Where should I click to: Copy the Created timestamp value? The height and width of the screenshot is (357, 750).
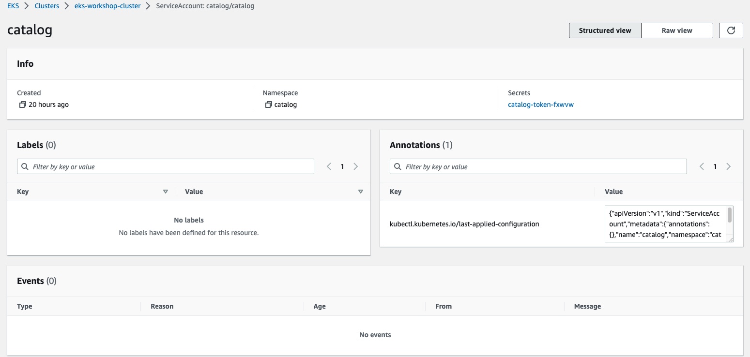coord(22,104)
